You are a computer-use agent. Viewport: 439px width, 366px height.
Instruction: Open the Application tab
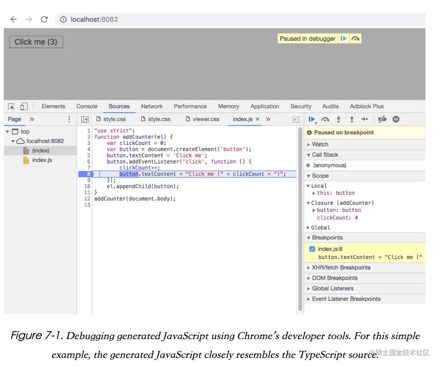265,106
